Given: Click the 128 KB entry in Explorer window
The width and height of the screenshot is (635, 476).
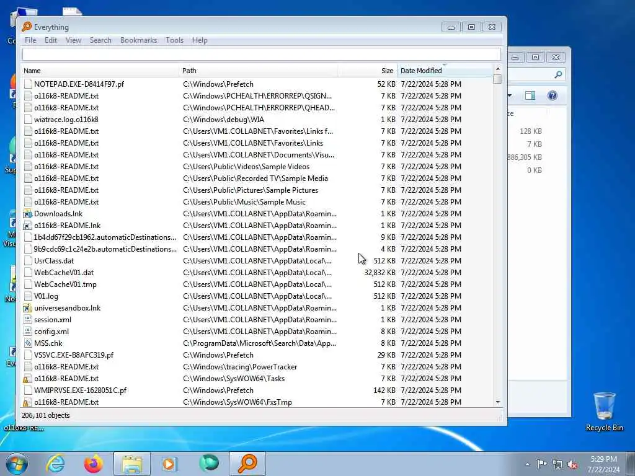Looking at the screenshot, I should coord(531,131).
